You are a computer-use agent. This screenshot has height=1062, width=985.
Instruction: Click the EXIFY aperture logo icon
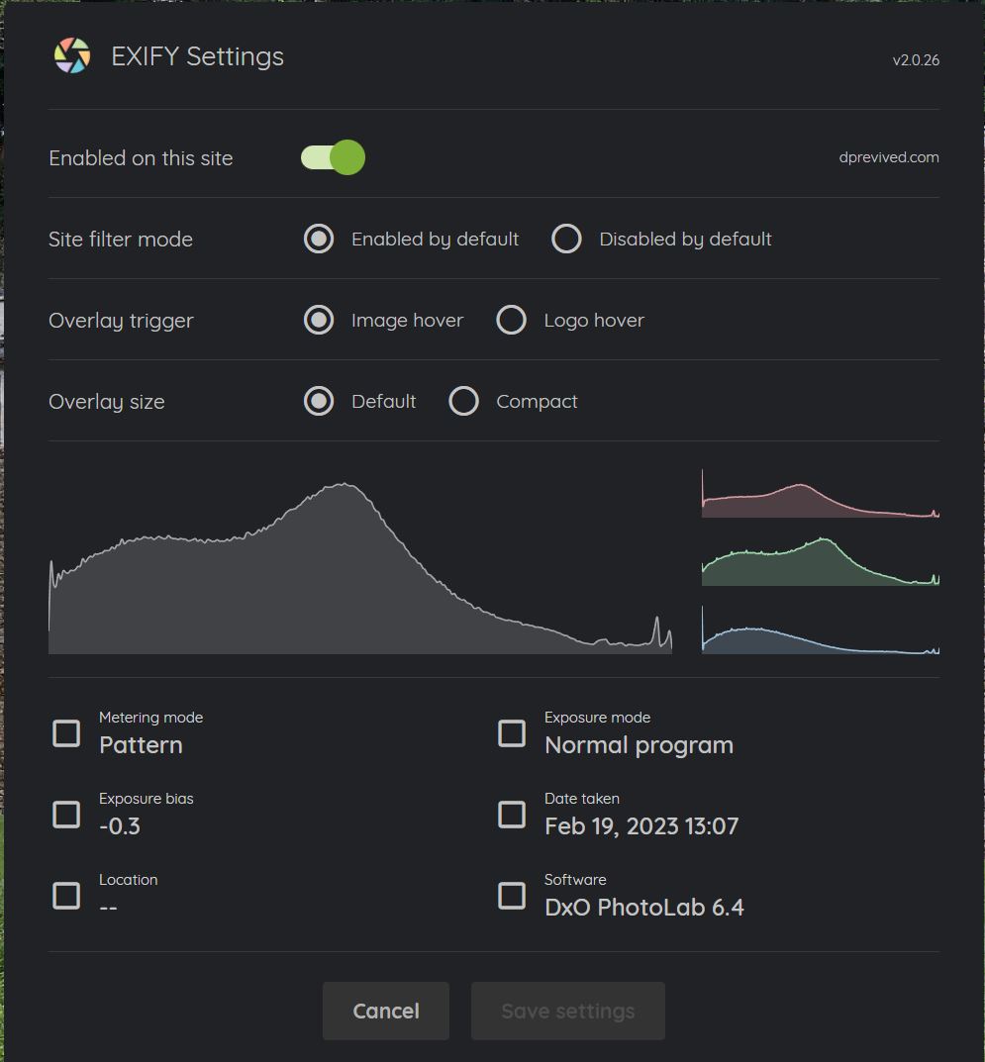72,55
